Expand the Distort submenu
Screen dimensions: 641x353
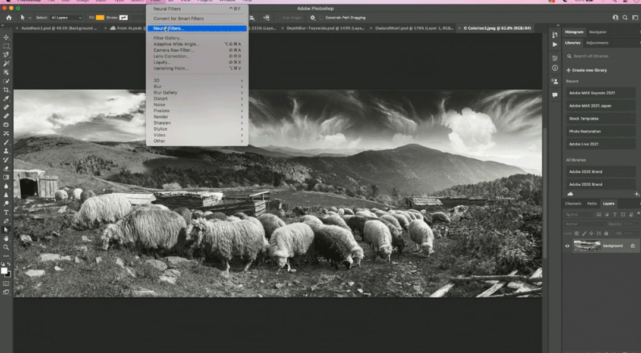(197, 99)
